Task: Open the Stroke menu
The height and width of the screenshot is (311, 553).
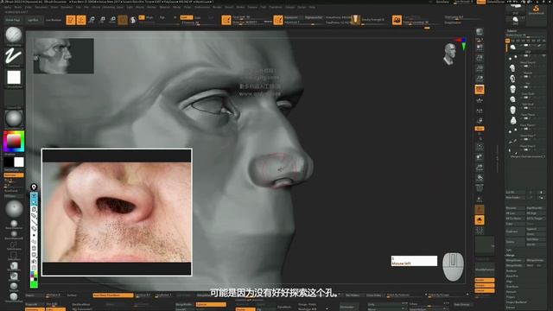Action: point(240,7)
